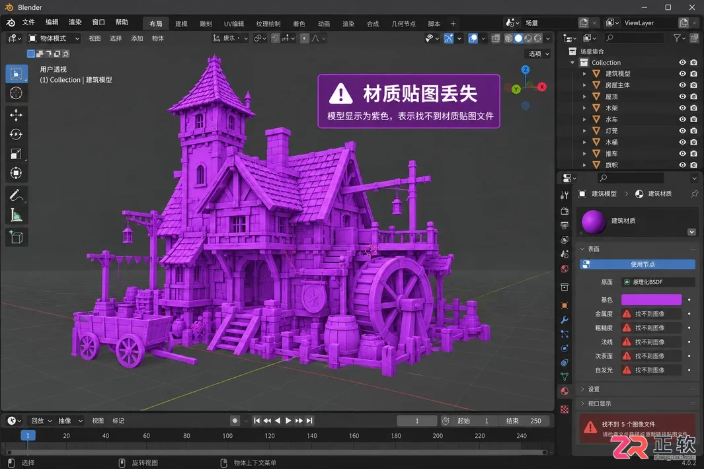Open the Tool properties tab
This screenshot has height=469, width=704.
[565, 195]
